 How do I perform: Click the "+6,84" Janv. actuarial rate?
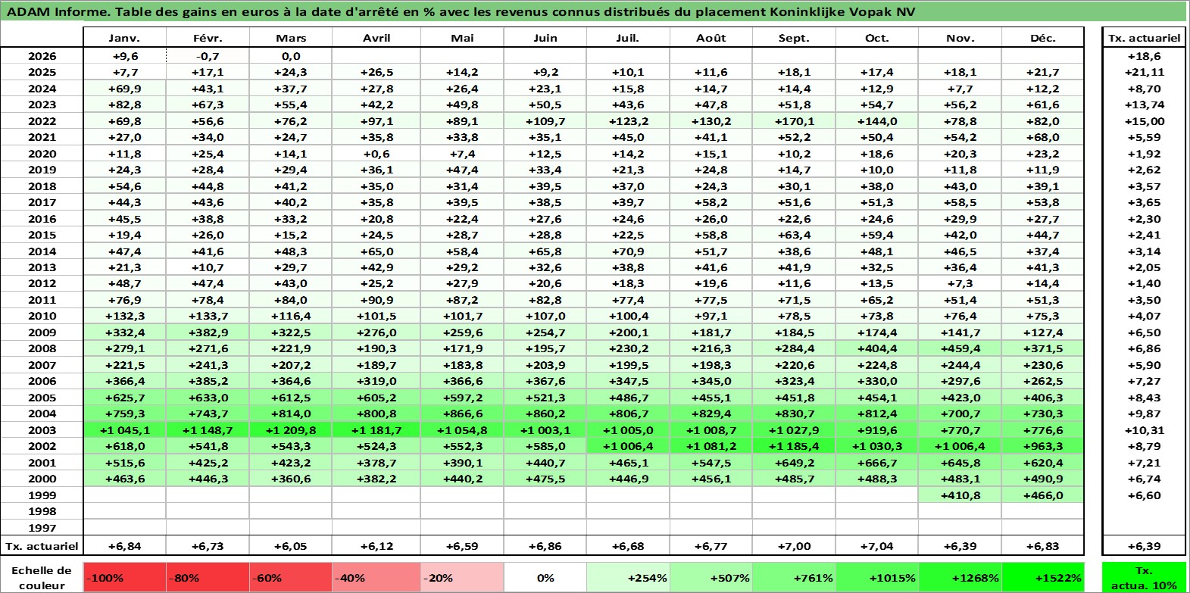(x=124, y=546)
